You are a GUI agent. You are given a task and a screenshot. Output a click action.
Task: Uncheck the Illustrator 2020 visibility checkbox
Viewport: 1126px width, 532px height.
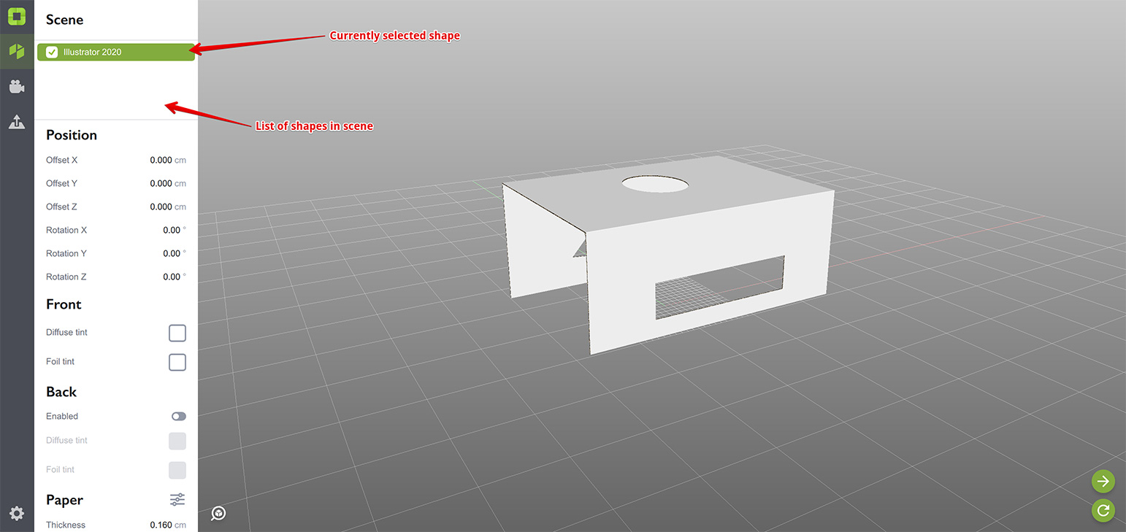(x=52, y=52)
